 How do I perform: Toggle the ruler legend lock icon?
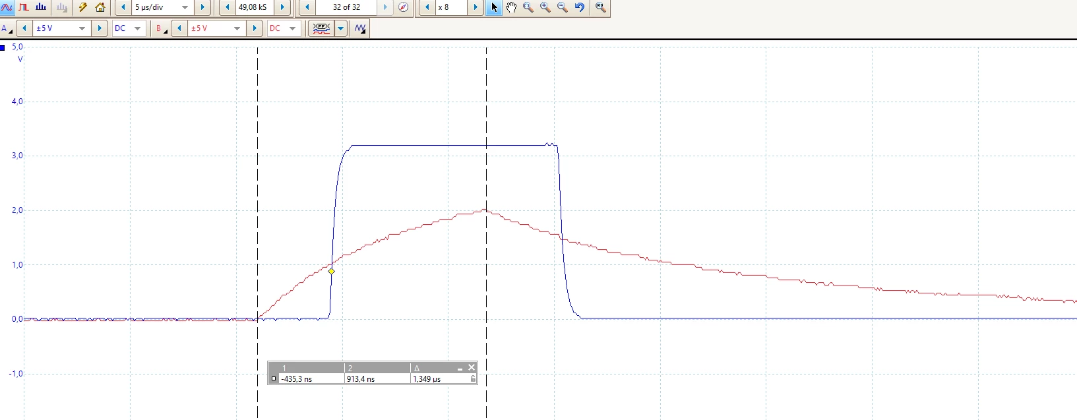pyautogui.click(x=473, y=379)
